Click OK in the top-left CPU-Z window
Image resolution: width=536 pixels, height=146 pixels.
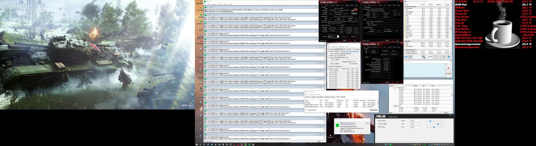(x=355, y=40)
